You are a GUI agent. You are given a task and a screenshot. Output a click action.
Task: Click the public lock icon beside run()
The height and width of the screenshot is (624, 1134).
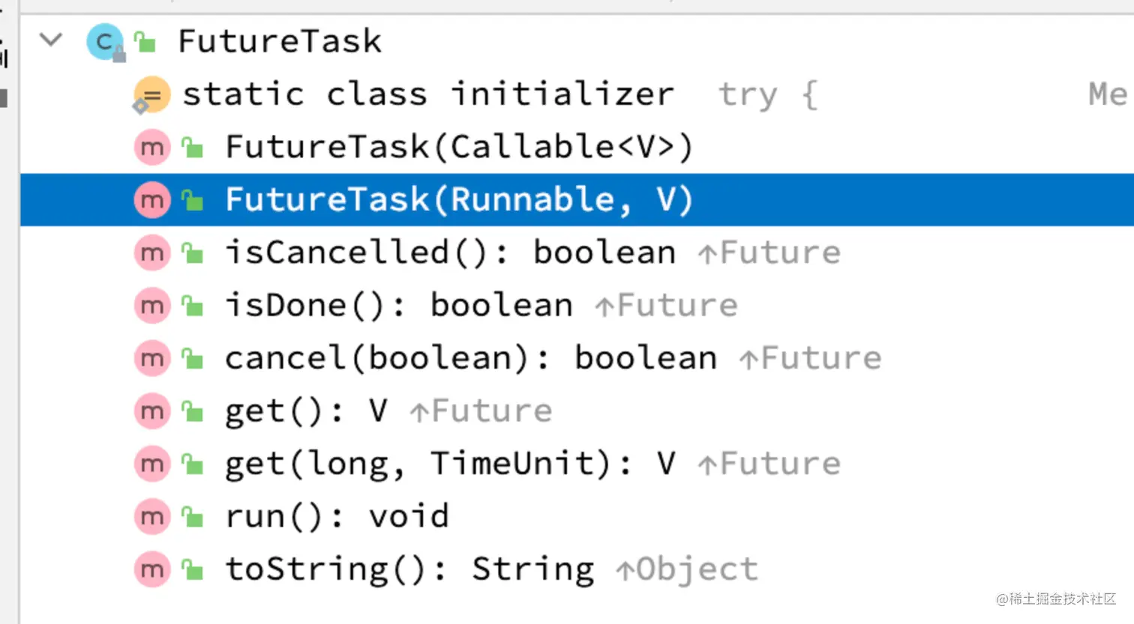(x=193, y=517)
